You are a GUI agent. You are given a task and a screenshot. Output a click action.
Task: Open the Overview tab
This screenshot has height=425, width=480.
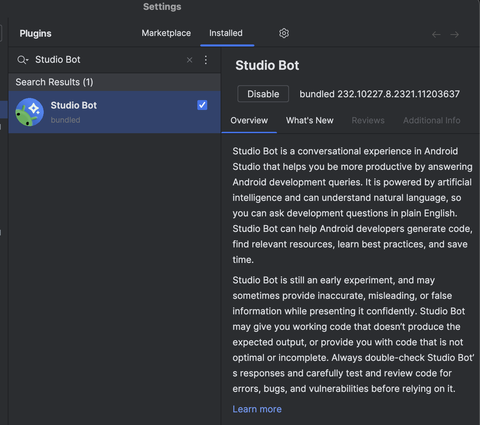(249, 121)
